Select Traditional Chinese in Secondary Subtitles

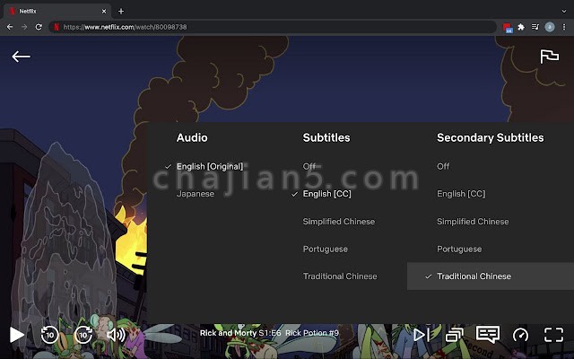[x=491, y=276]
